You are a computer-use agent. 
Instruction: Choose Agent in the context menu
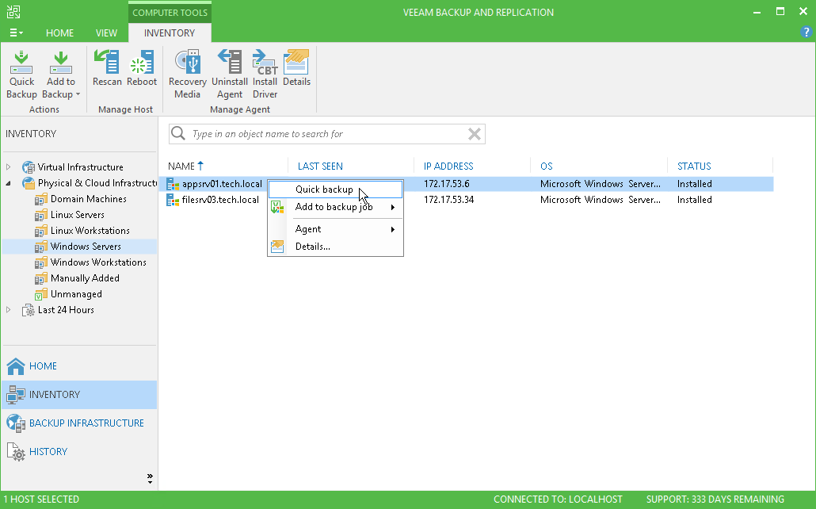pyautogui.click(x=335, y=229)
